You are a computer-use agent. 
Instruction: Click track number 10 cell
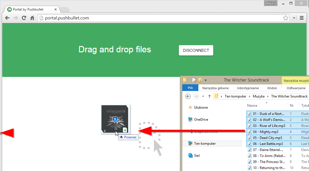click(292, 168)
